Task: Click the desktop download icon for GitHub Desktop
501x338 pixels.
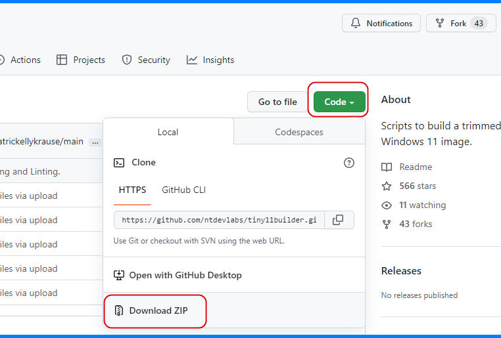Action: tap(119, 275)
